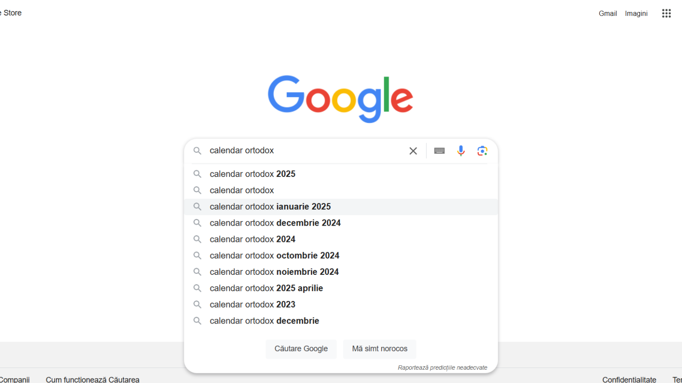Viewport: 682px width, 383px height.
Task: Open the Imagini link
Action: (x=636, y=13)
